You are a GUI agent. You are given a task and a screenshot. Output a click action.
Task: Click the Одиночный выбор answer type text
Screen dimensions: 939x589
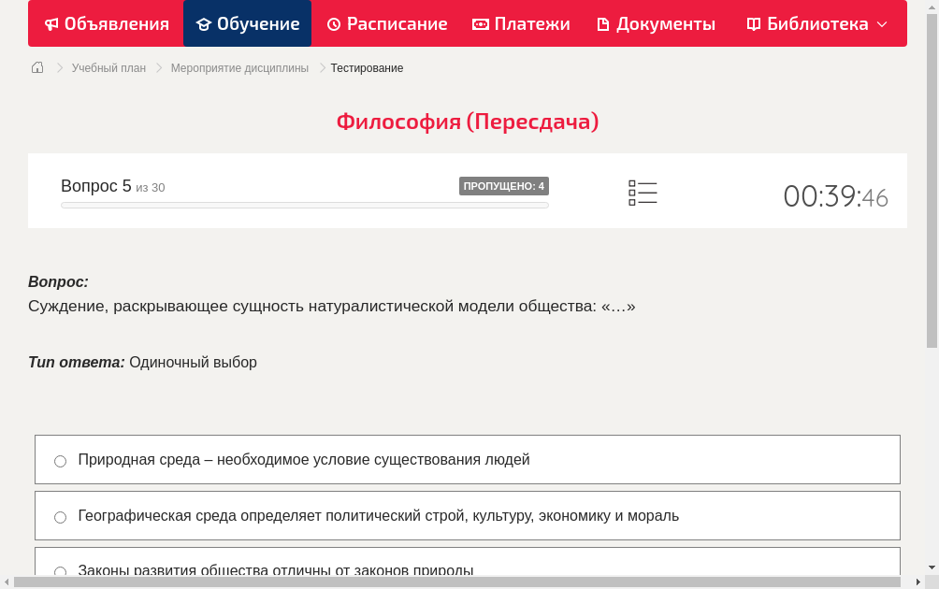point(193,363)
